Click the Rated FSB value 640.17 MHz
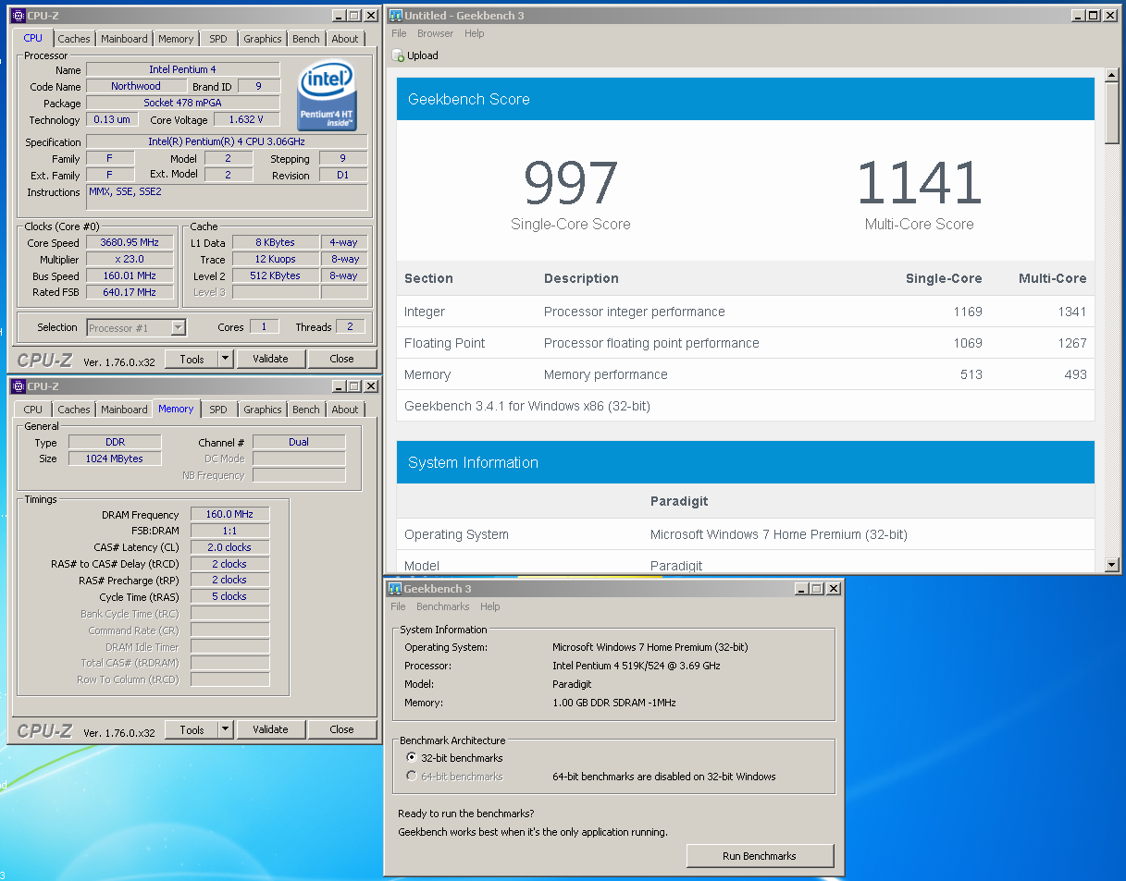The width and height of the screenshot is (1126, 881). [x=130, y=292]
